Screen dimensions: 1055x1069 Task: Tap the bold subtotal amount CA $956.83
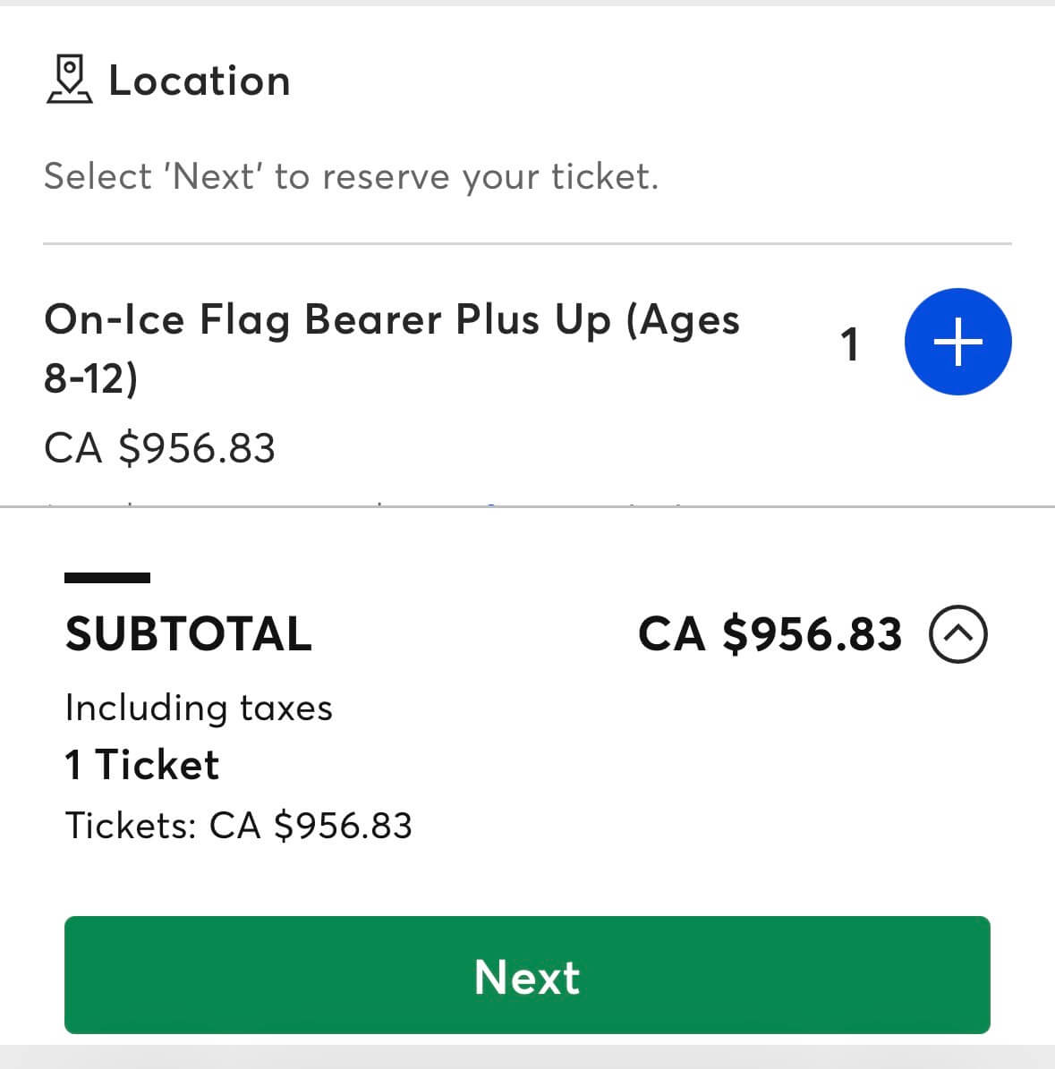pos(770,634)
